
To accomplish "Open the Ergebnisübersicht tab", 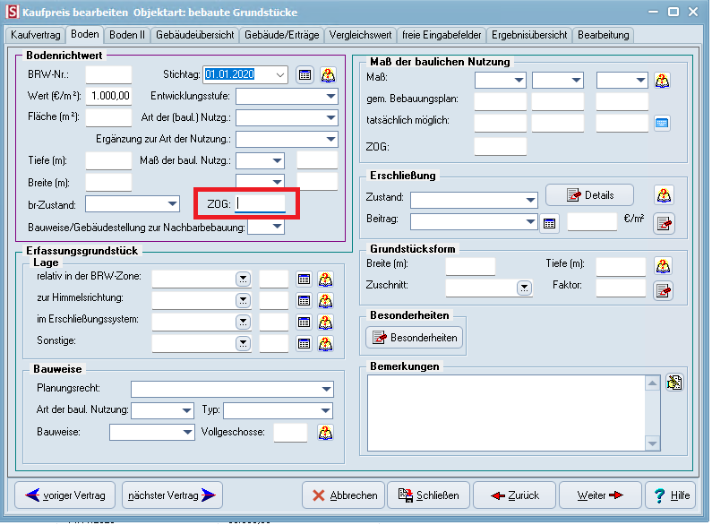I will (528, 35).
